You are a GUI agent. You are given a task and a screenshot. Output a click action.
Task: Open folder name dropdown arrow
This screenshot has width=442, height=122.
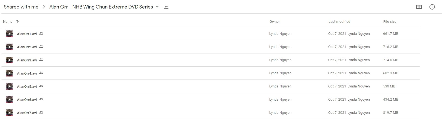157,7
